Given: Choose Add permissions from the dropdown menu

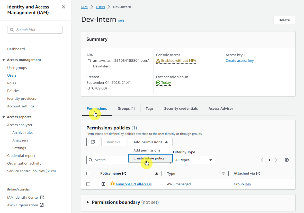Looking at the screenshot, I should pos(150,150).
